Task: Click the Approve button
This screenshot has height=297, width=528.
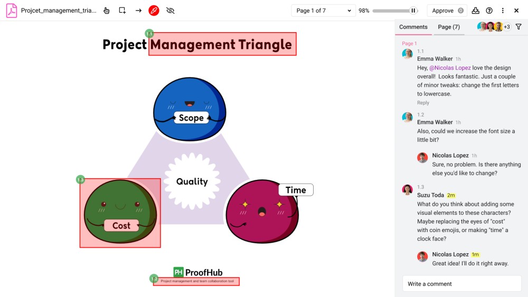Action: (x=448, y=11)
